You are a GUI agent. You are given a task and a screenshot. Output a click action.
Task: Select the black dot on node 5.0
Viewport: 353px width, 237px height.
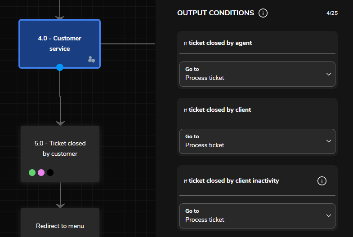tap(50, 172)
